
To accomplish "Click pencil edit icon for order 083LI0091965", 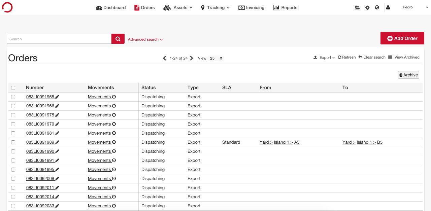I will point(57,97).
